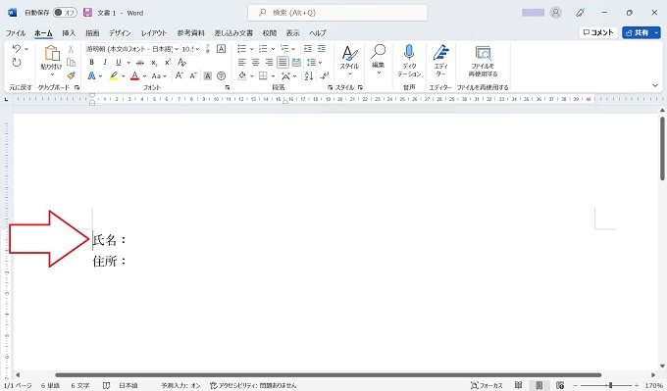Select Justify alignment
Viewport: 667px width, 391px height.
point(282,63)
